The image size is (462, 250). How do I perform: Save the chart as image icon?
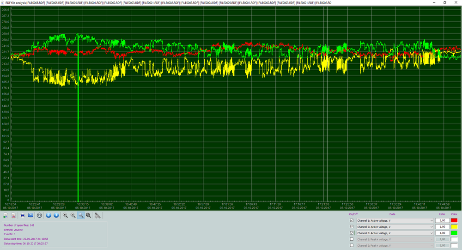coord(30,215)
